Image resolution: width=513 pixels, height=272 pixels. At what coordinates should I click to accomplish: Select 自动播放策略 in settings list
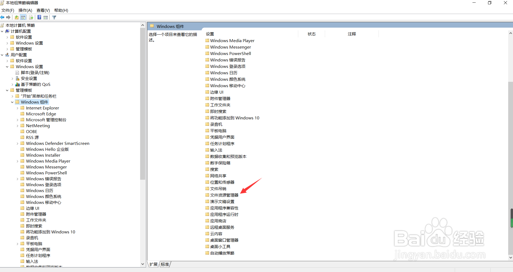click(x=222, y=253)
